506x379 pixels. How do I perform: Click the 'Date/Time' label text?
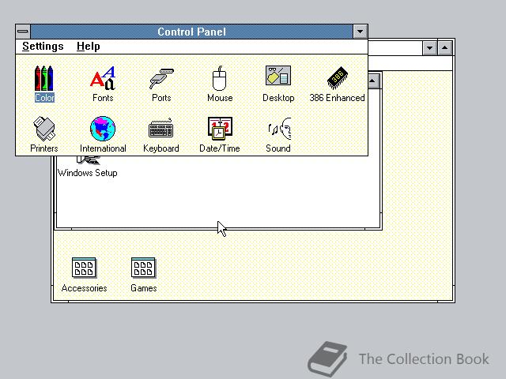click(x=220, y=148)
